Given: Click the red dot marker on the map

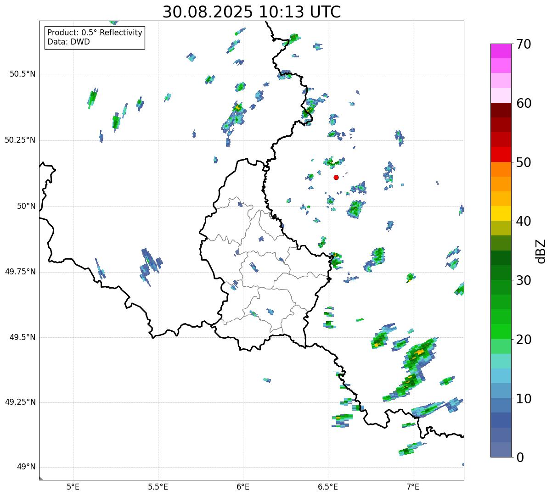Looking at the screenshot, I should point(336,177).
